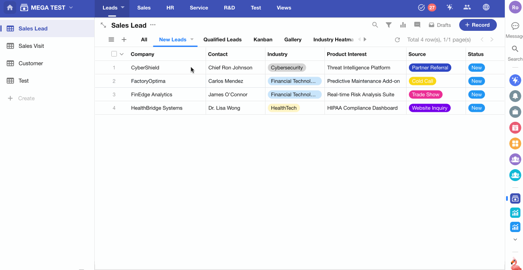Click the refresh icon beside row total
Screen dimensions: 523x270
click(x=397, y=40)
